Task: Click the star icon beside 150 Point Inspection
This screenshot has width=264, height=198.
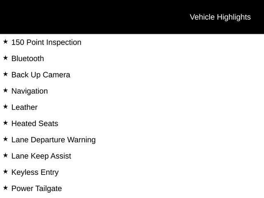Action: (x=5, y=42)
